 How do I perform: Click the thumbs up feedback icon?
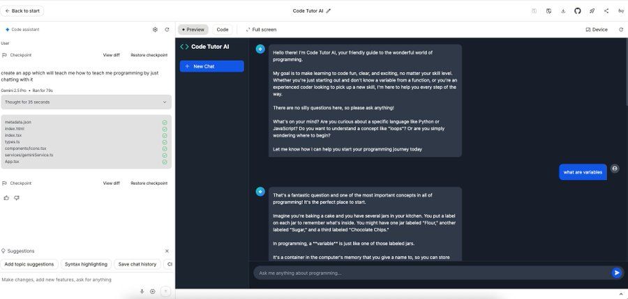6,198
